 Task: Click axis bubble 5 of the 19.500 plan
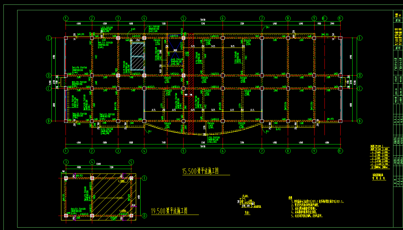(x=131, y=162)
